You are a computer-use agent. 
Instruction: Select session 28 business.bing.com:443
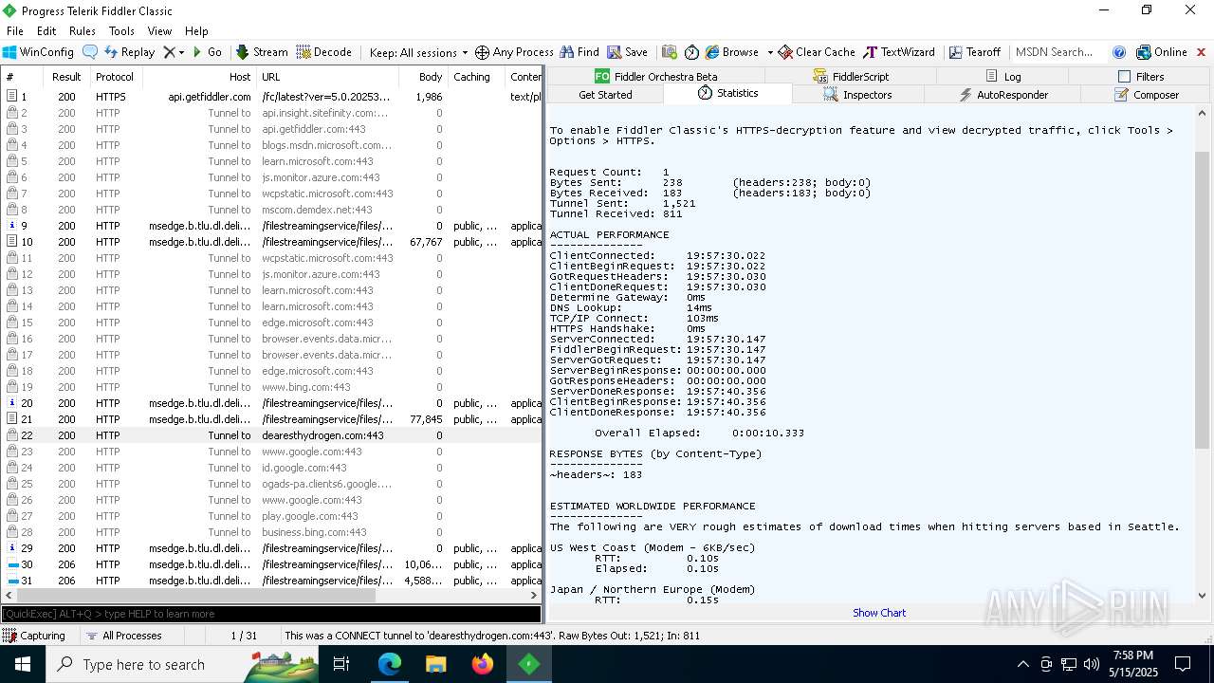[x=271, y=532]
